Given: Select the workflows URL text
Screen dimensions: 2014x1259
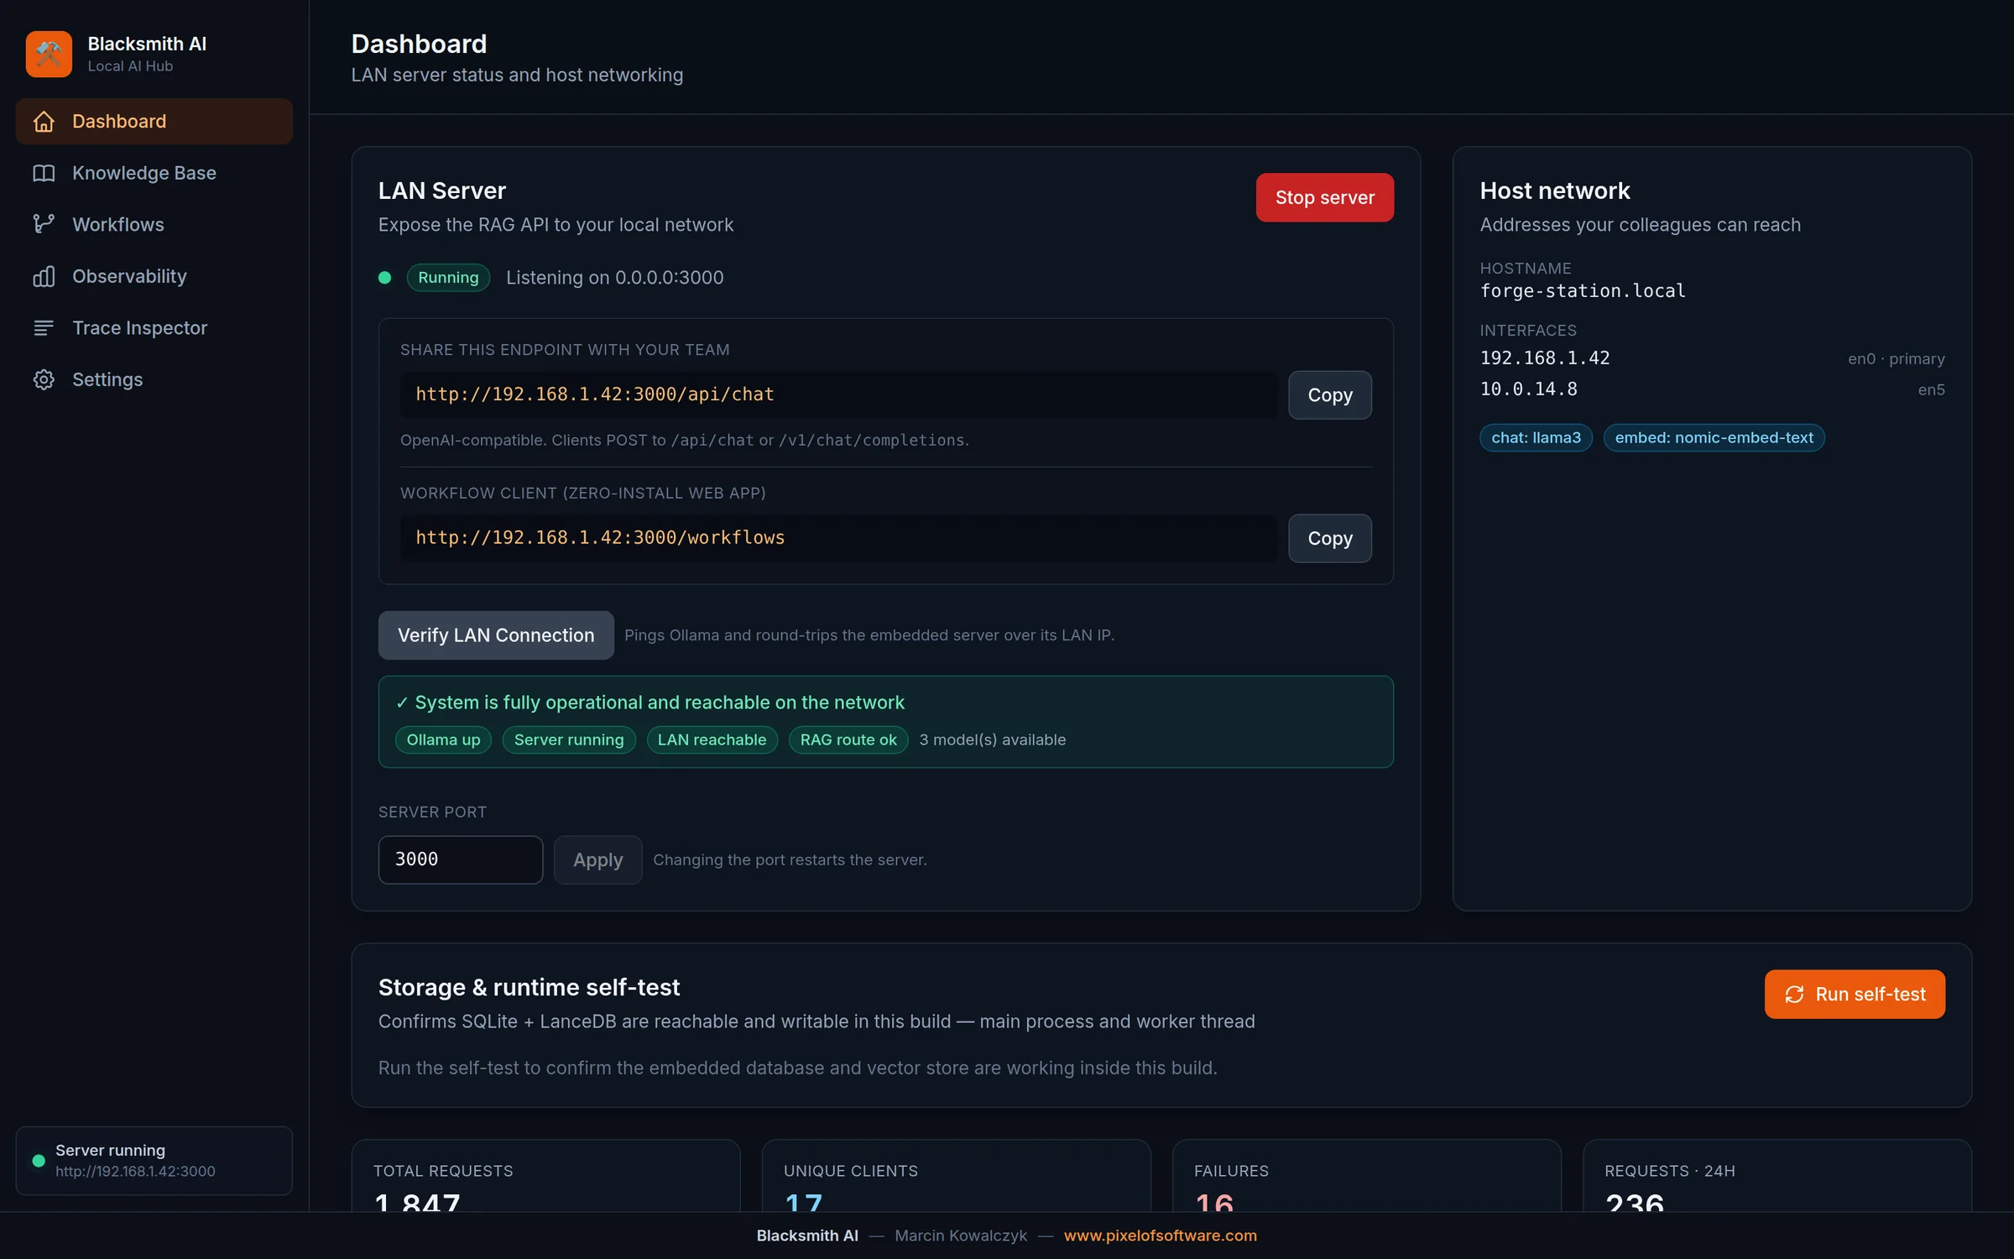Looking at the screenshot, I should tap(600, 537).
